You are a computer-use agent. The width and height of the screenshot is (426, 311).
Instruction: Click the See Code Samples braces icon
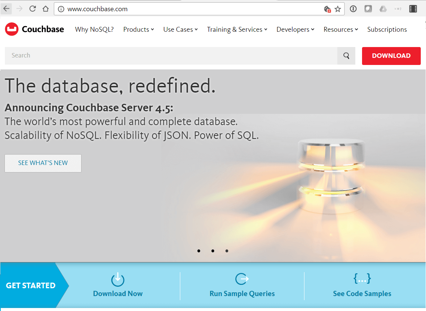point(362,278)
